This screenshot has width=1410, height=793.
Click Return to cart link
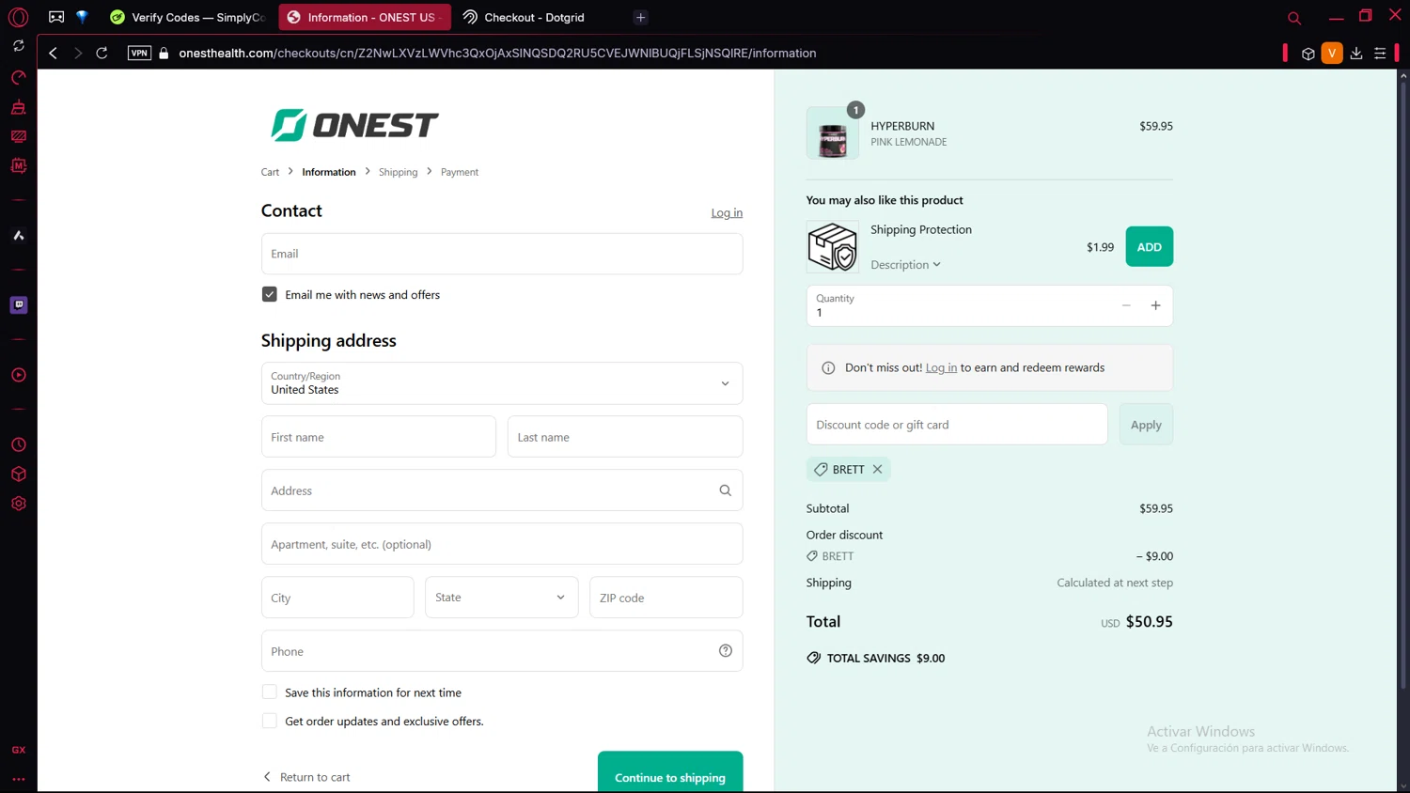pos(306,777)
